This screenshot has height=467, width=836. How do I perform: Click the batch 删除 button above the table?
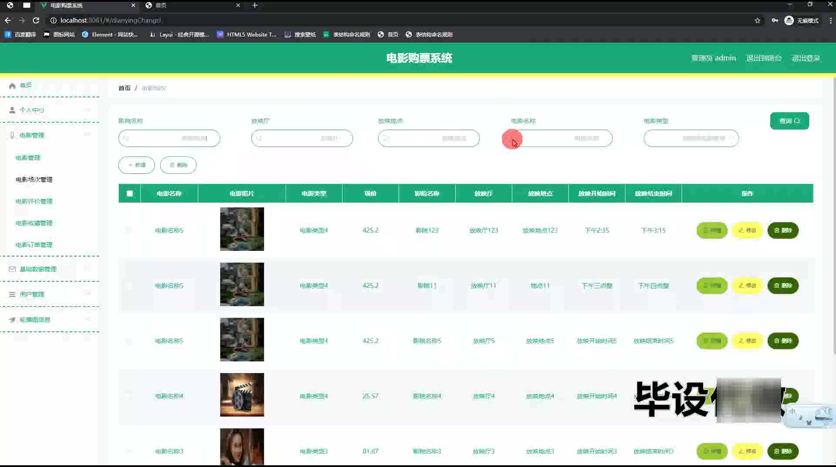(x=178, y=165)
